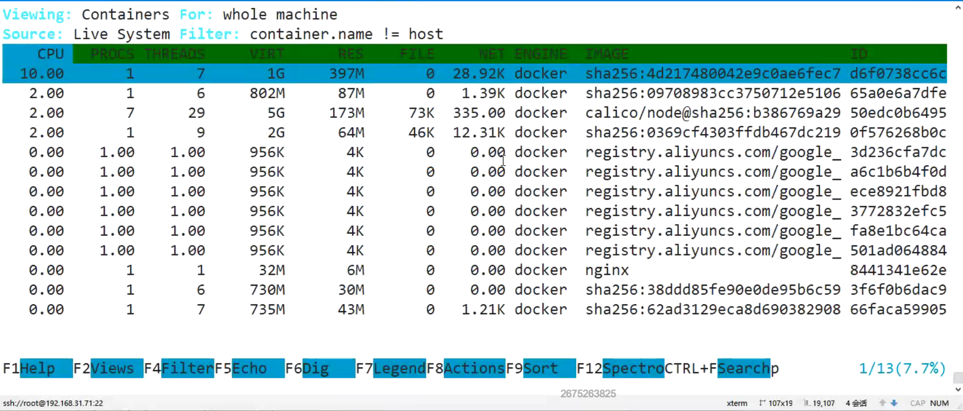
Task: Click the Viewing: Containers label
Action: (86, 14)
